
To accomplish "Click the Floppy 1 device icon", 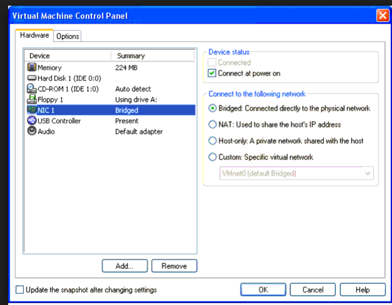I will 32,100.
